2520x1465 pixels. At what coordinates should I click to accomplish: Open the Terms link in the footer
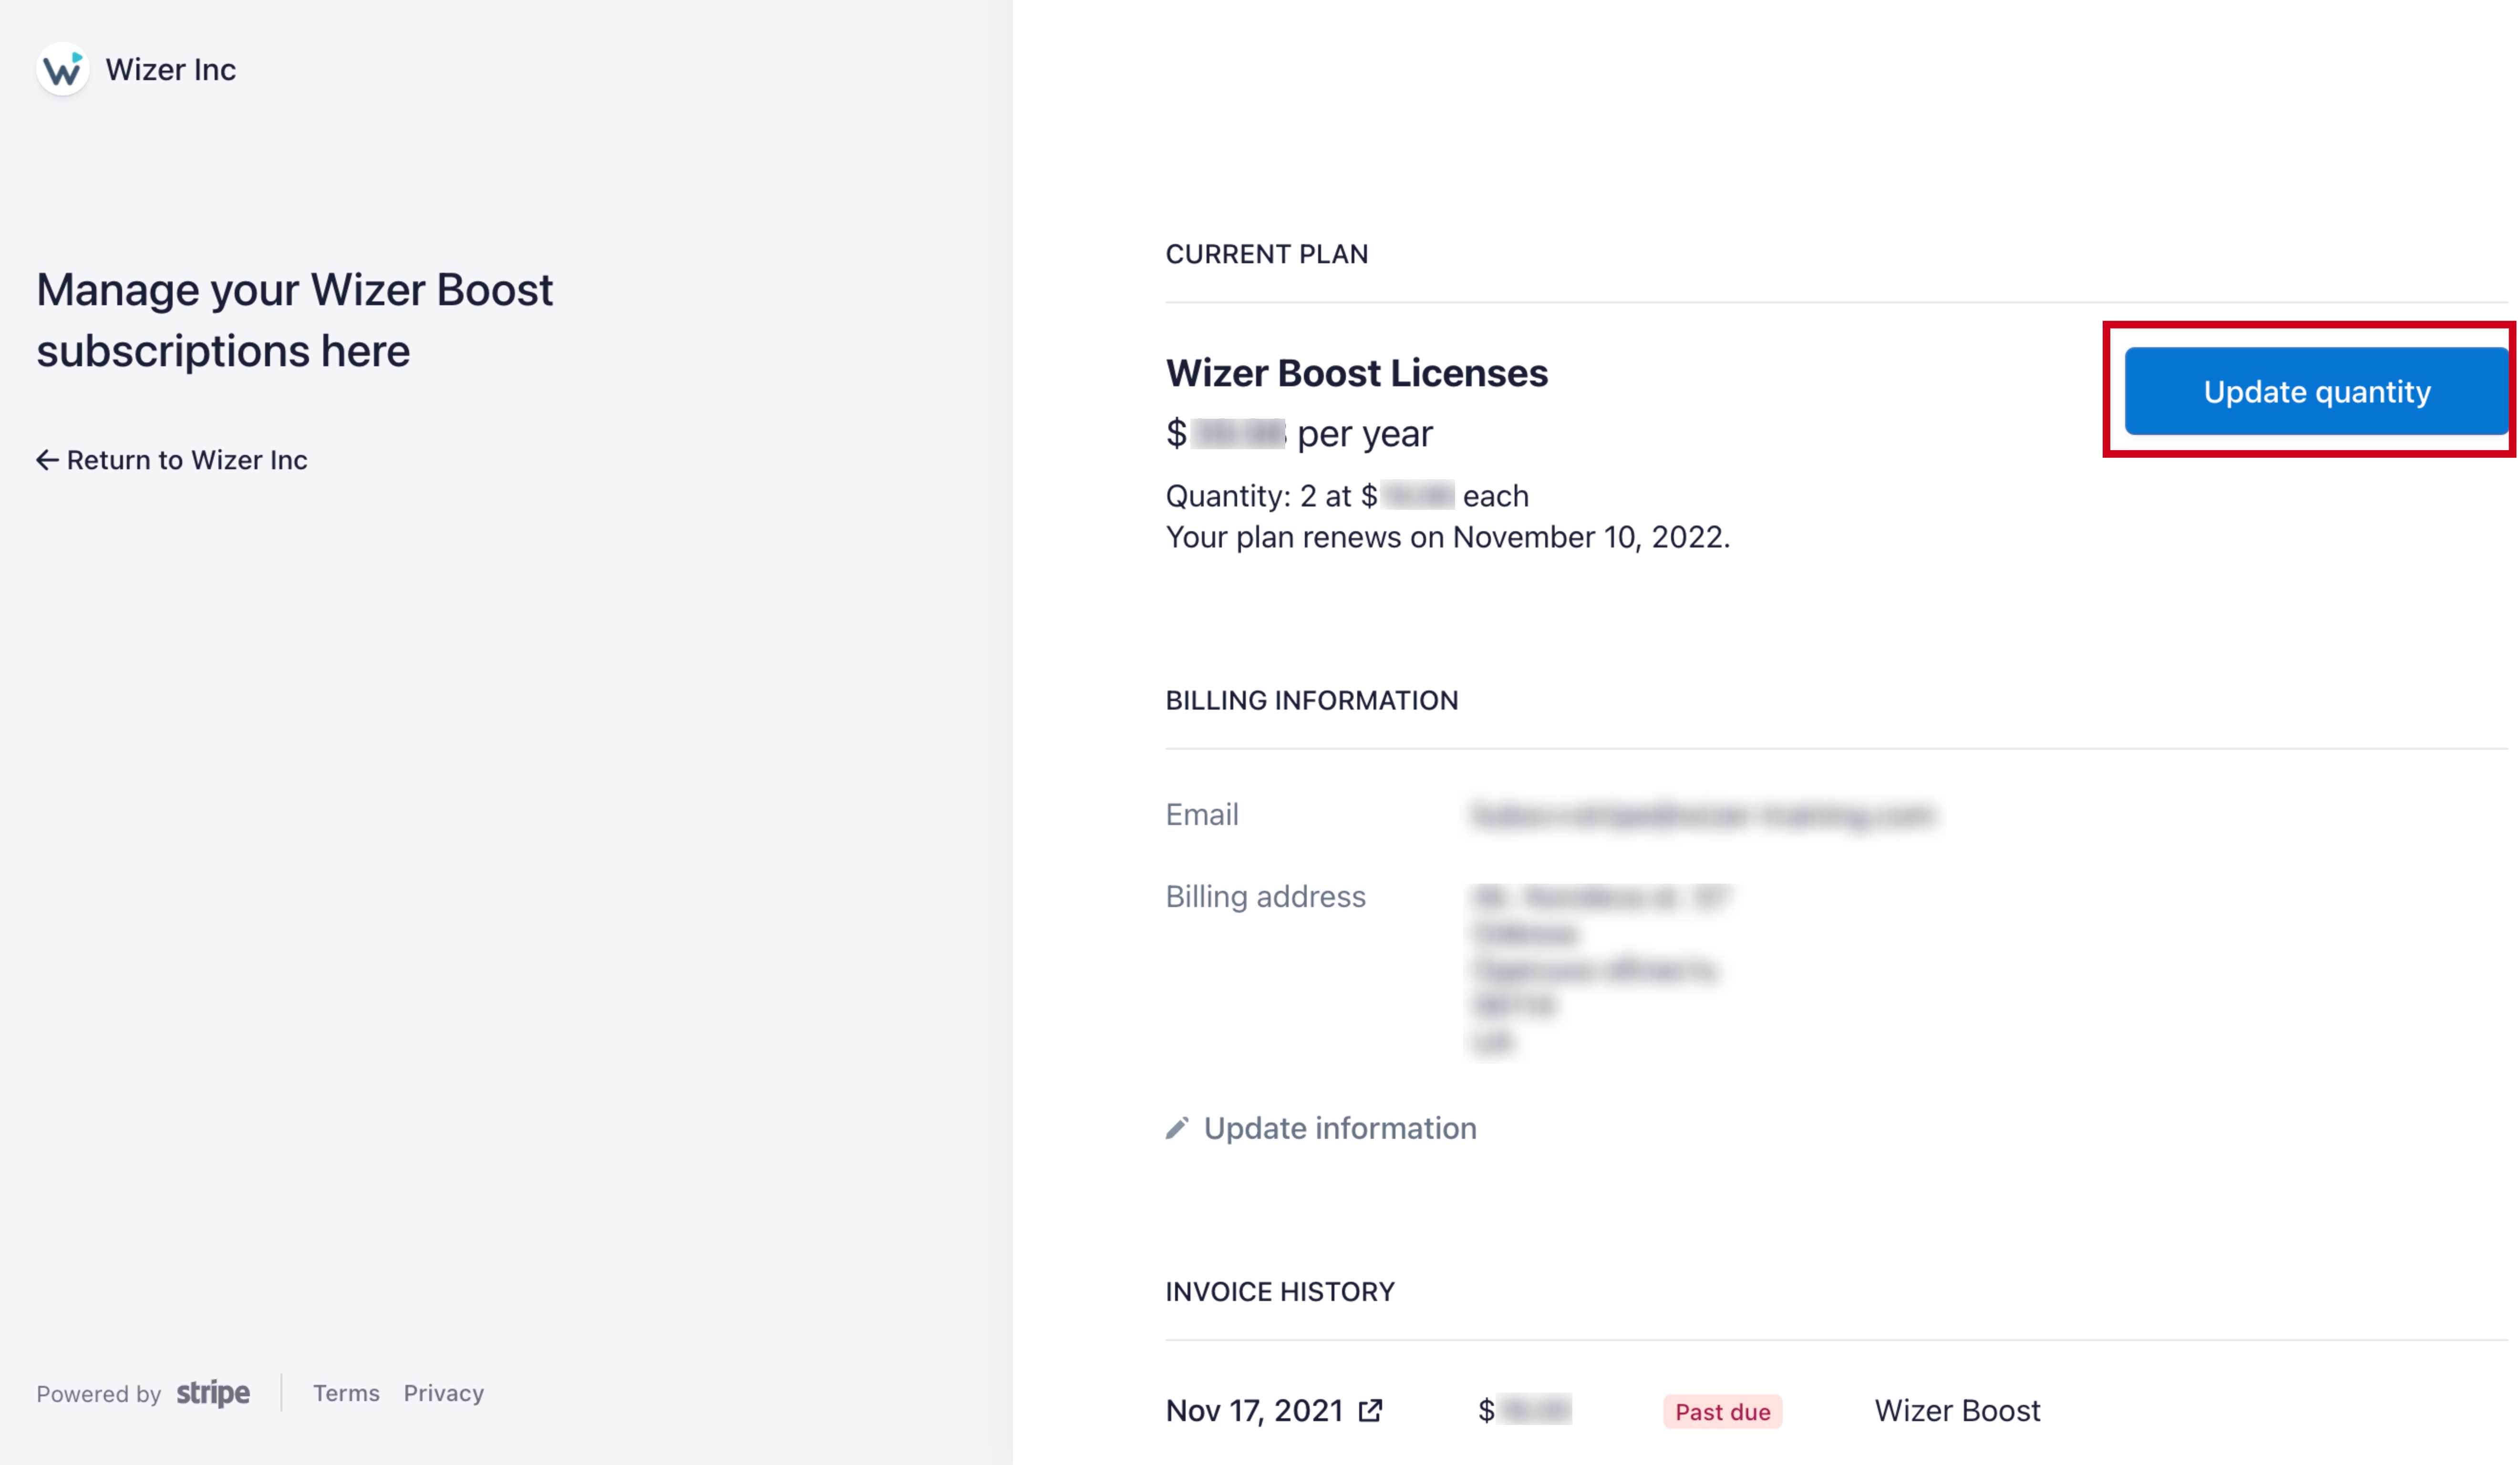346,1393
